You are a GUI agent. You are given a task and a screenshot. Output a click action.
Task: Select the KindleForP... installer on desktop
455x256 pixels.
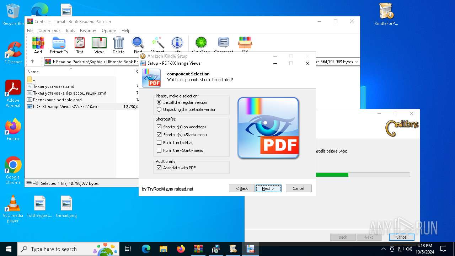point(386,15)
